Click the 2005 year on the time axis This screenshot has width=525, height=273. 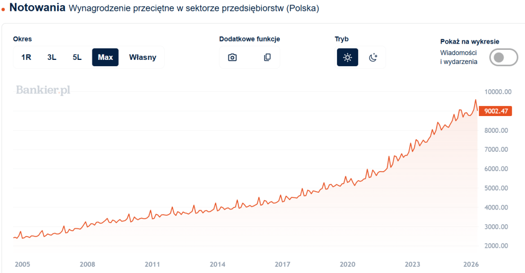pyautogui.click(x=22, y=265)
